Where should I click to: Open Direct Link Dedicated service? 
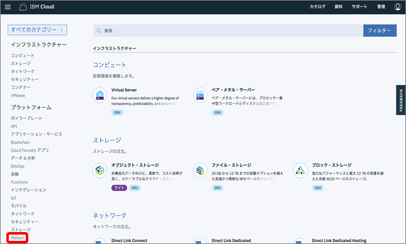click(x=231, y=241)
